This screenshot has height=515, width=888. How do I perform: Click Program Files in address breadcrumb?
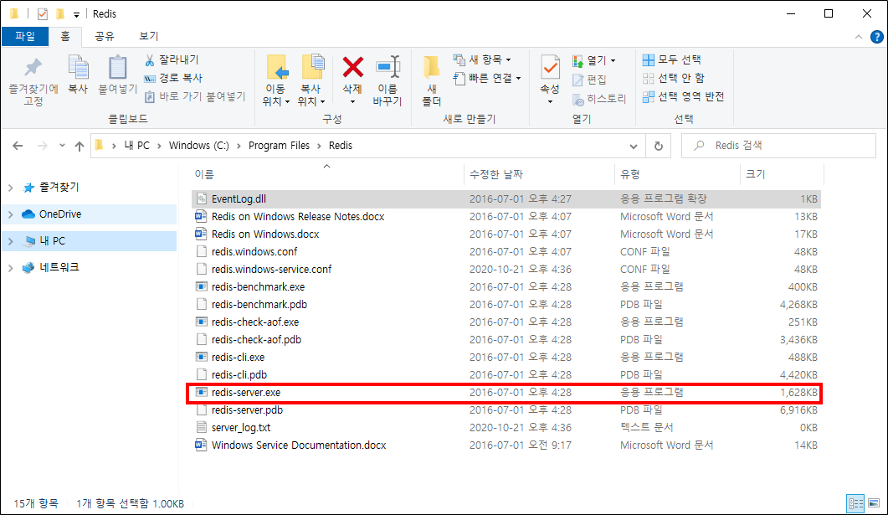pos(280,146)
